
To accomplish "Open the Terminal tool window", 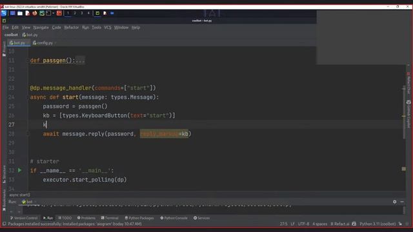I will [x=110, y=218].
